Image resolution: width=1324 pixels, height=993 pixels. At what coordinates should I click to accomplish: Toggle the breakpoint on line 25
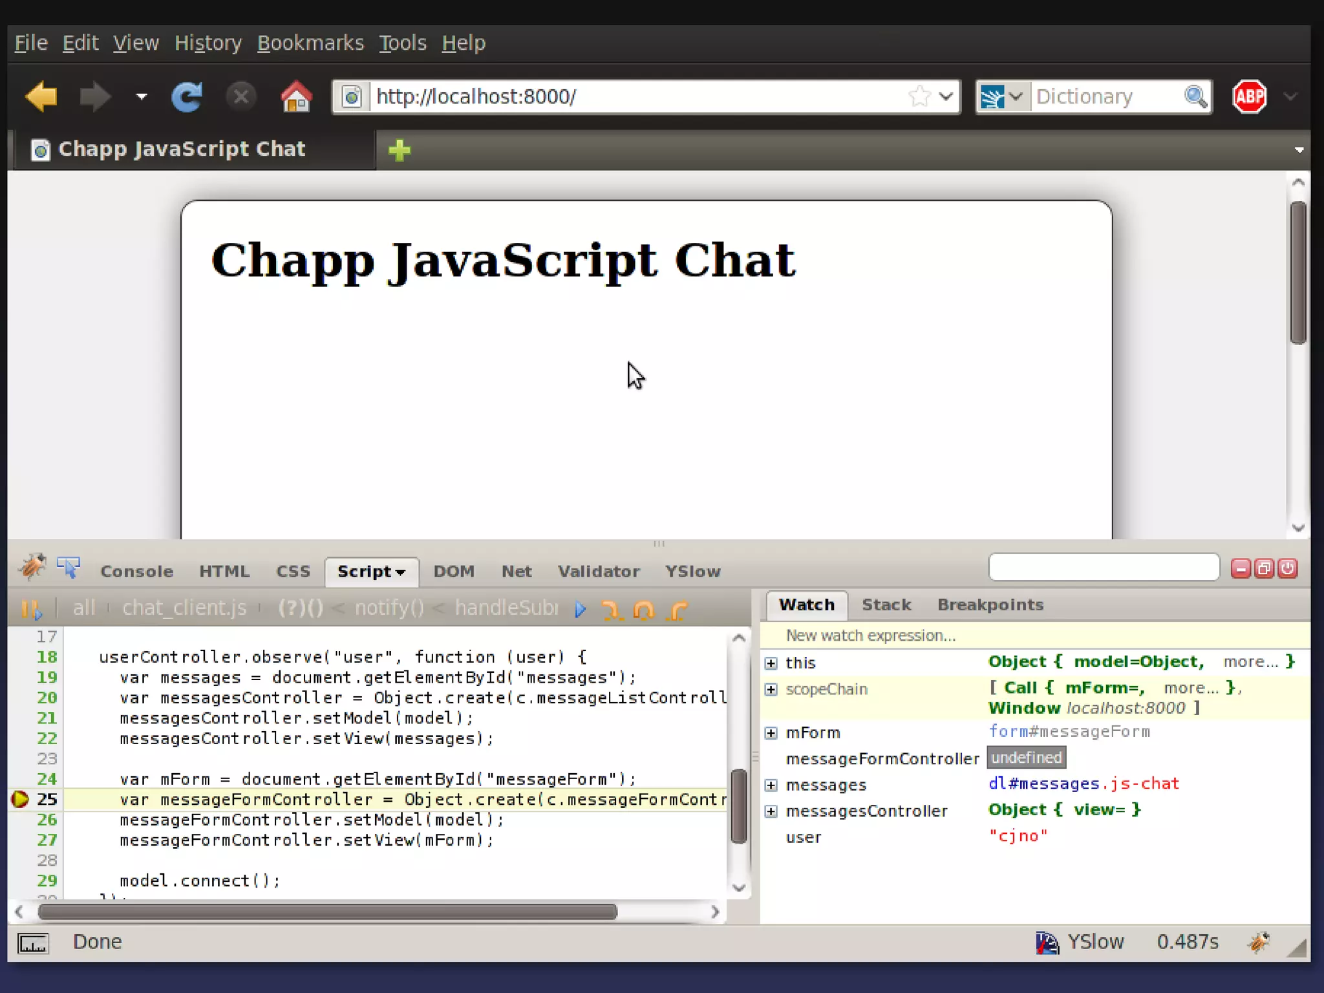20,799
